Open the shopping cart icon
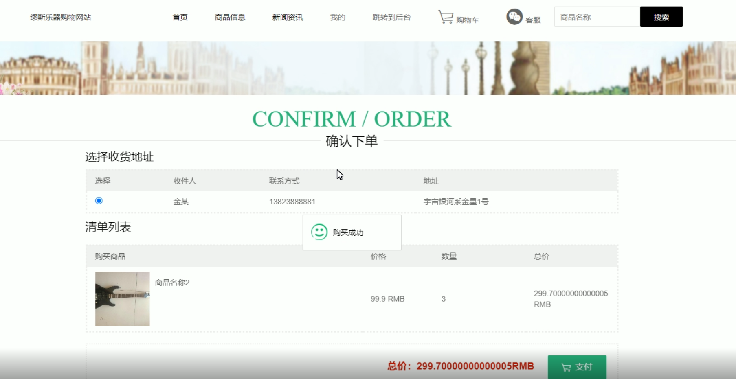The height and width of the screenshot is (379, 736). coord(446,17)
